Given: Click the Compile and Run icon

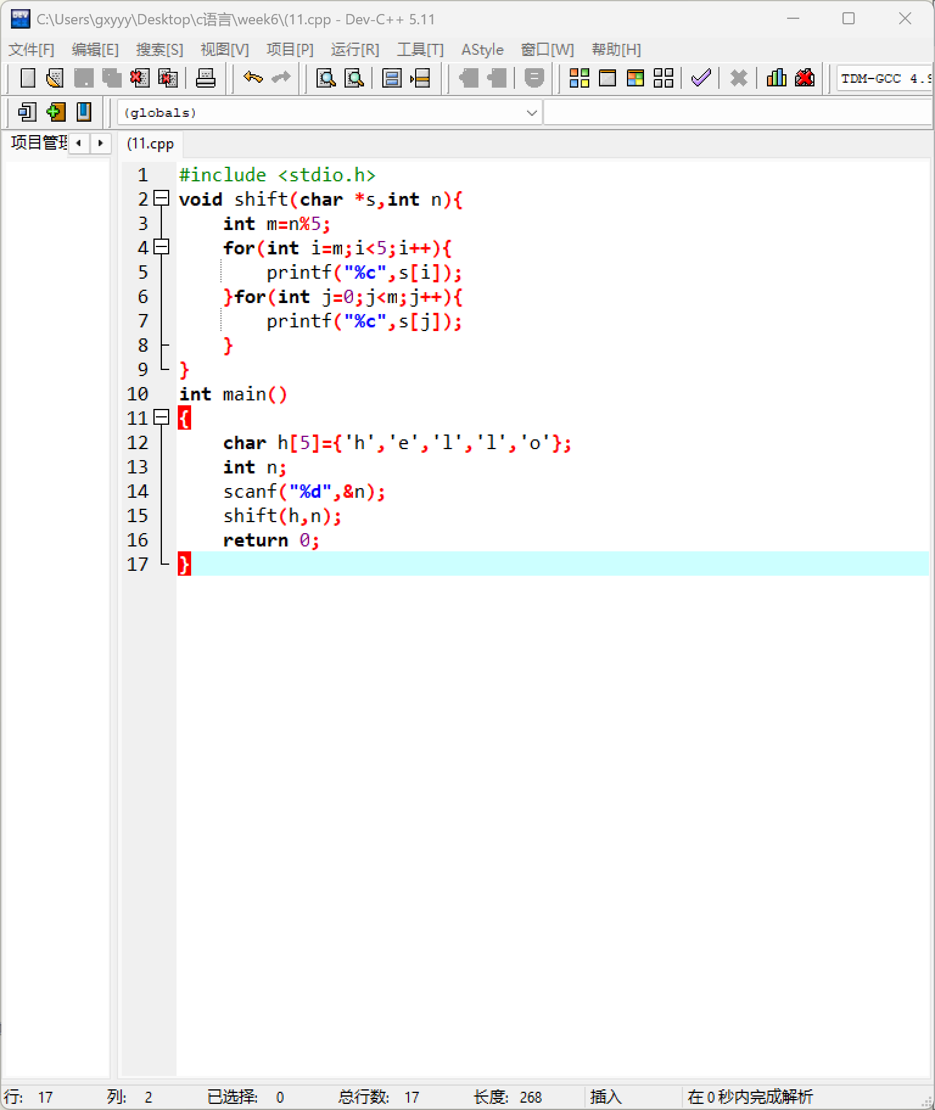Looking at the screenshot, I should (635, 78).
